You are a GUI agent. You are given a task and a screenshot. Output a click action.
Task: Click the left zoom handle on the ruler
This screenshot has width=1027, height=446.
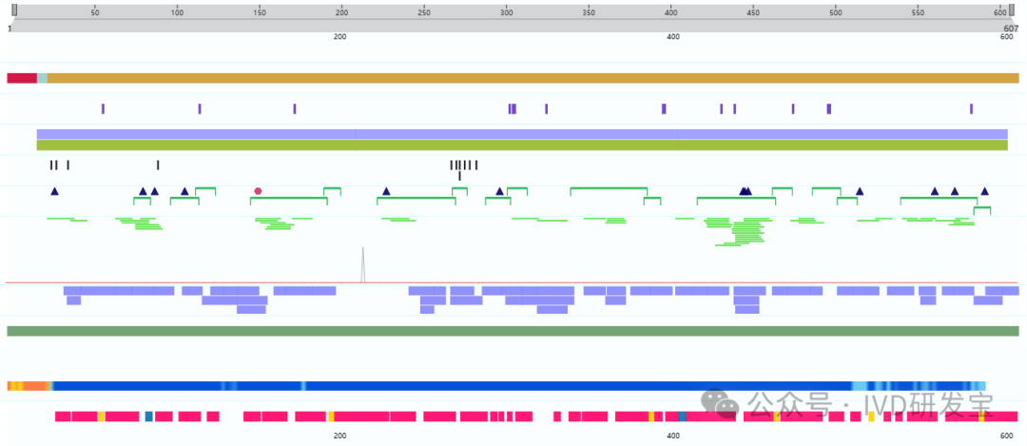[x=14, y=10]
